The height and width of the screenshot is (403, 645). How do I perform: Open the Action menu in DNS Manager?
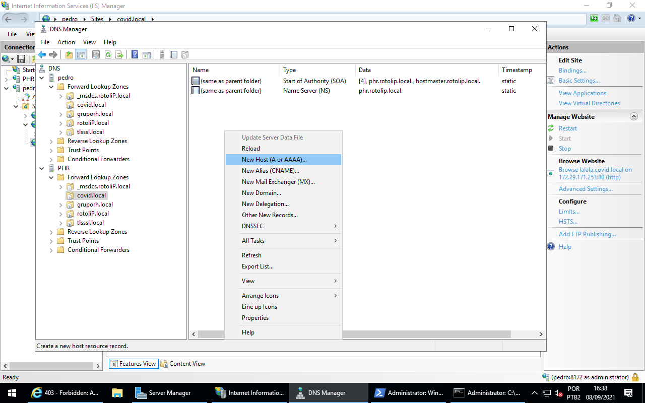(x=66, y=42)
